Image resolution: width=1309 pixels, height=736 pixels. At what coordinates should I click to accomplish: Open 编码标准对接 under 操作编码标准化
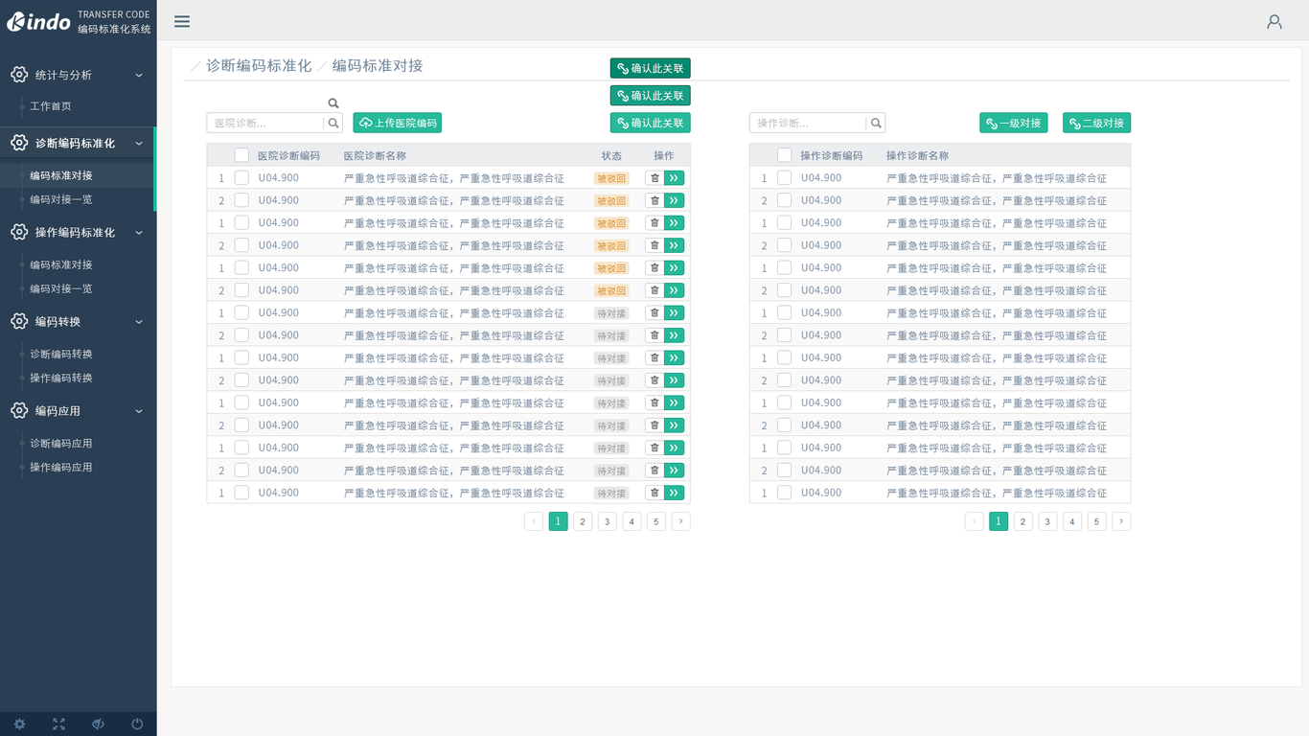click(x=61, y=264)
